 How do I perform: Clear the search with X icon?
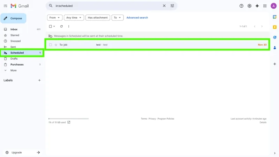coord(164,6)
